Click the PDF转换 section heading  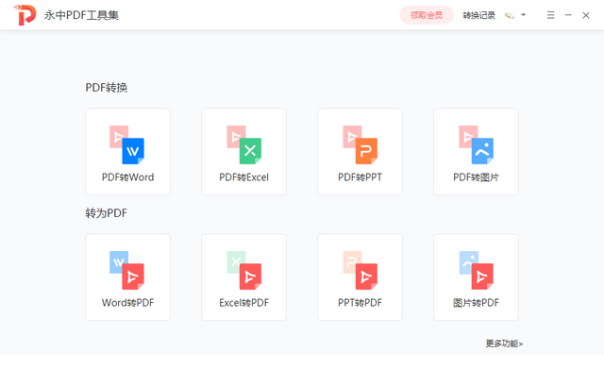coord(107,88)
